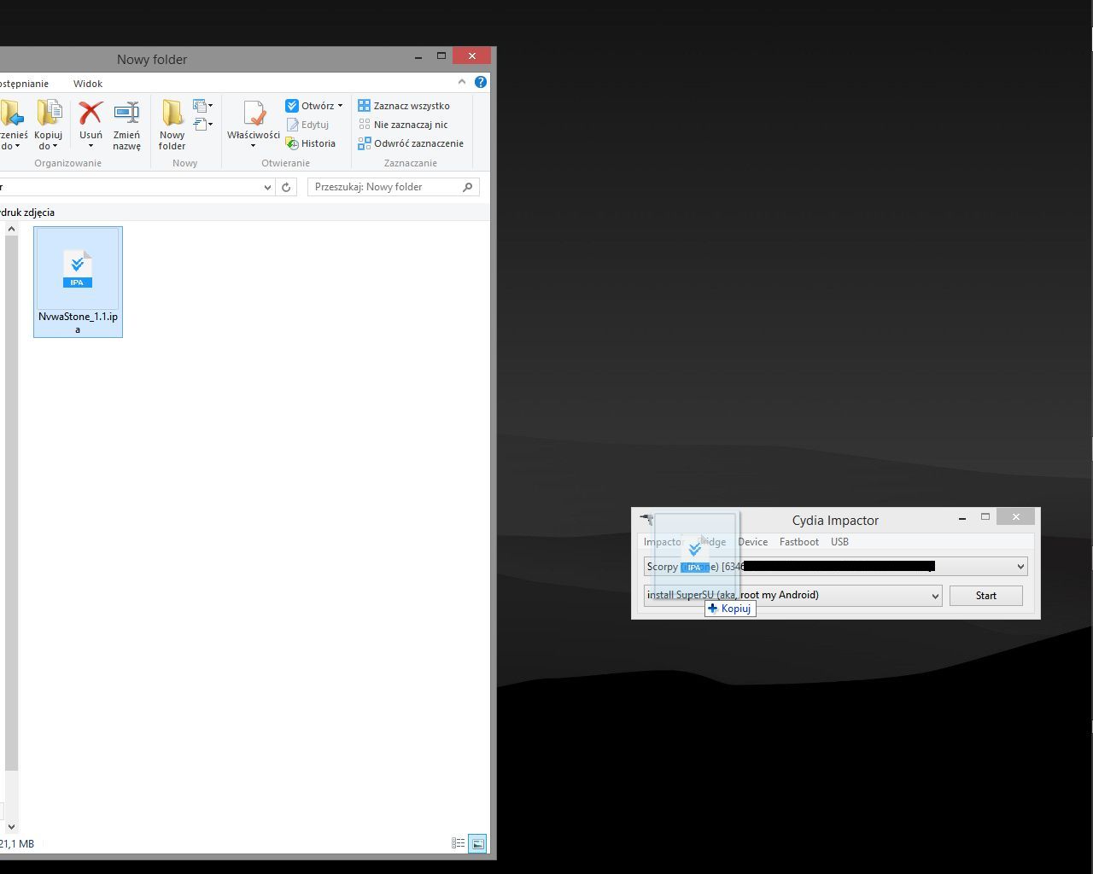The image size is (1093, 874).
Task: Expand the install SuperSU command dropdown
Action: 934,596
